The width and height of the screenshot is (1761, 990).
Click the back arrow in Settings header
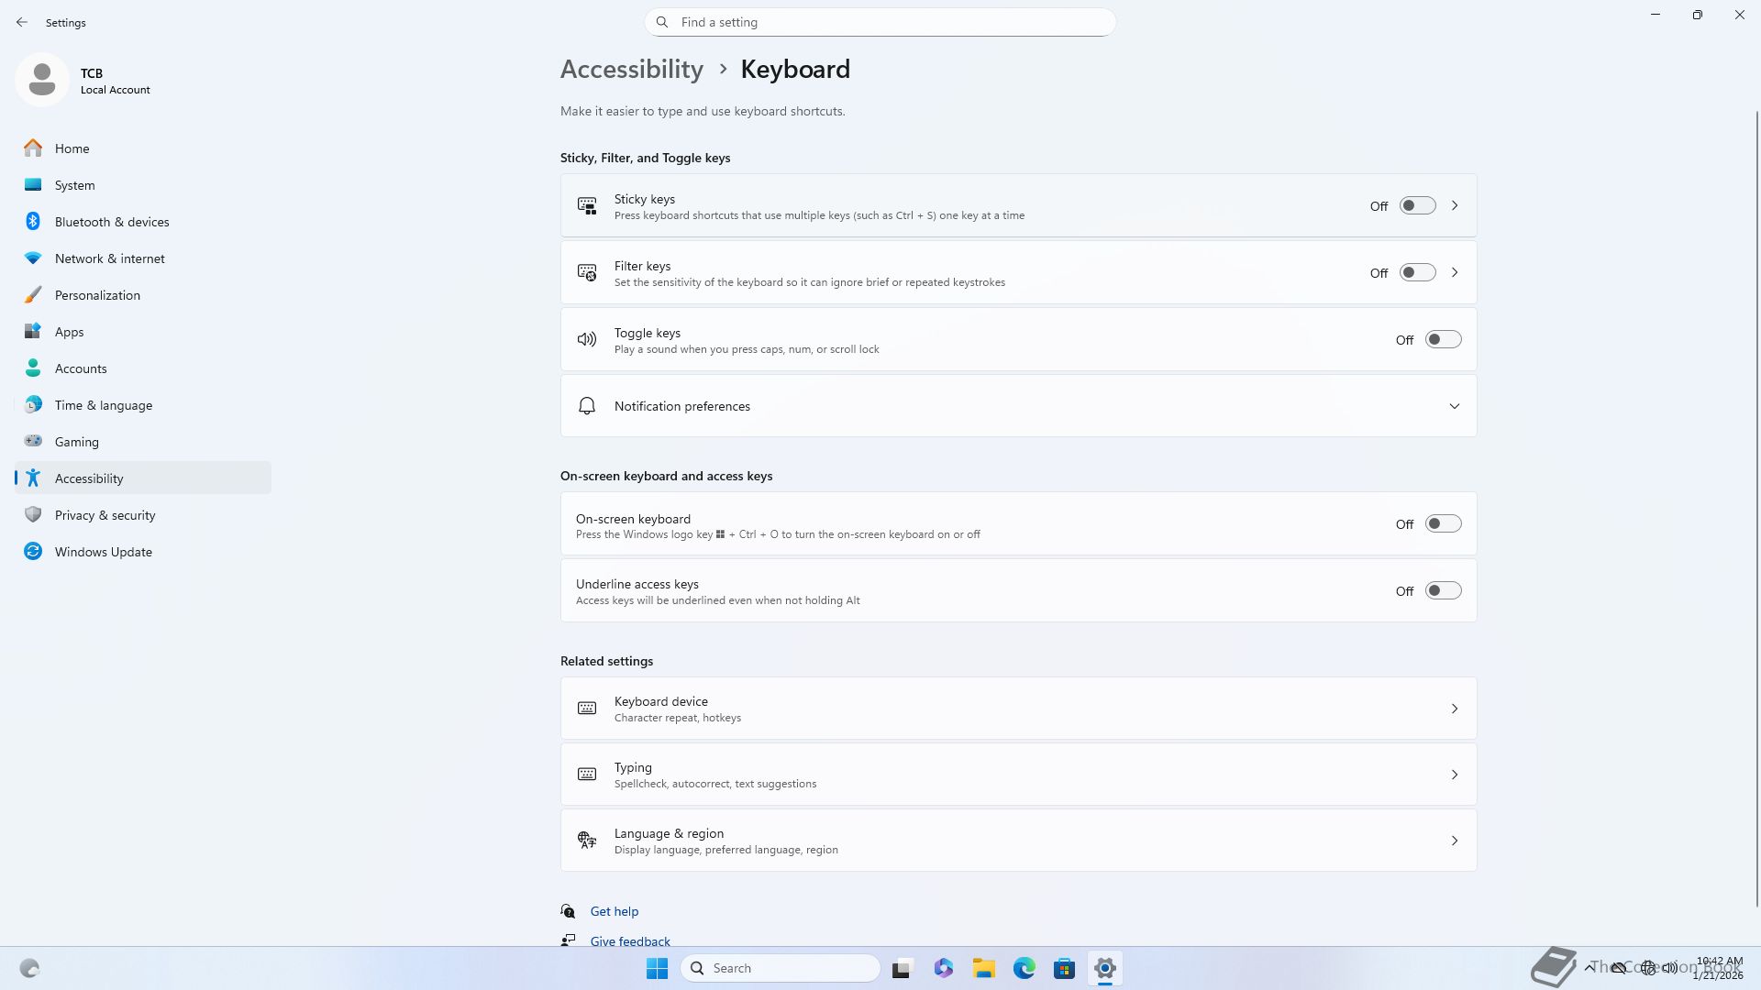[22, 22]
